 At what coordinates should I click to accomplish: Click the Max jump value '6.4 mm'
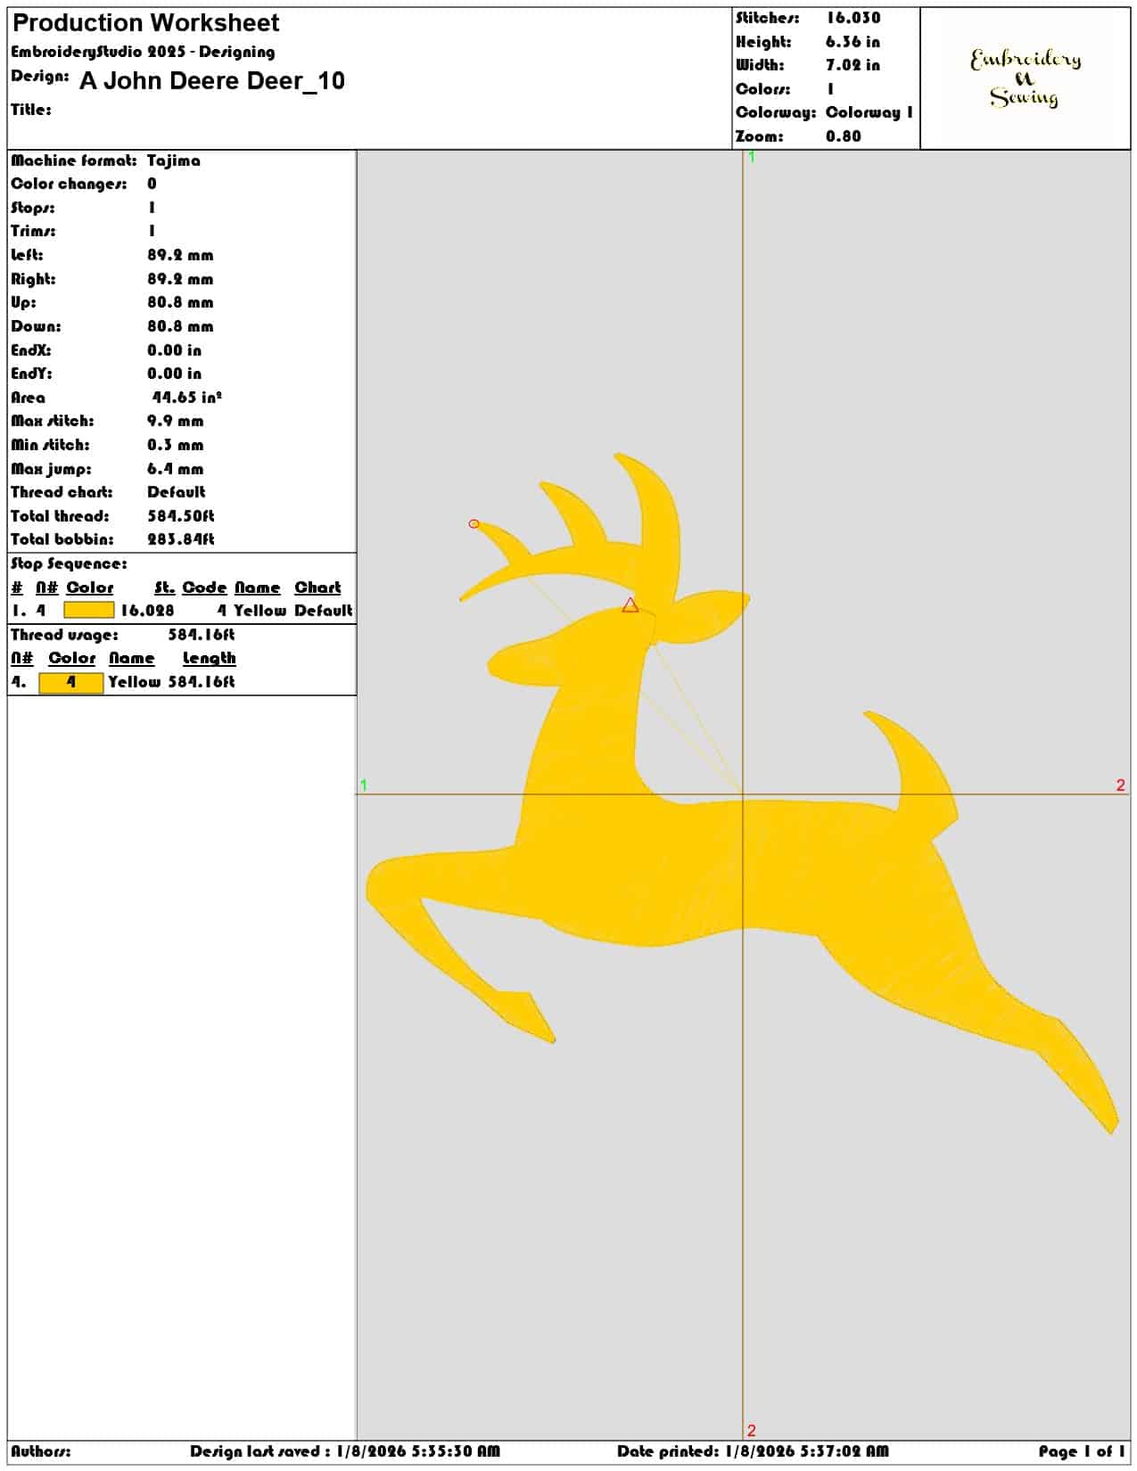(176, 469)
